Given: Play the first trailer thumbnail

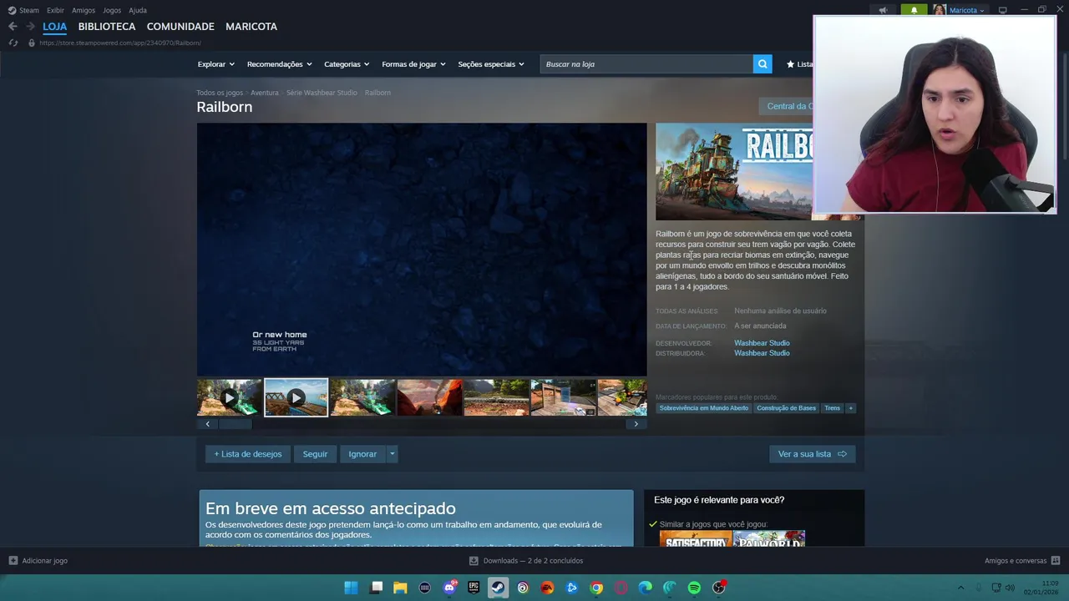Looking at the screenshot, I should pos(230,397).
